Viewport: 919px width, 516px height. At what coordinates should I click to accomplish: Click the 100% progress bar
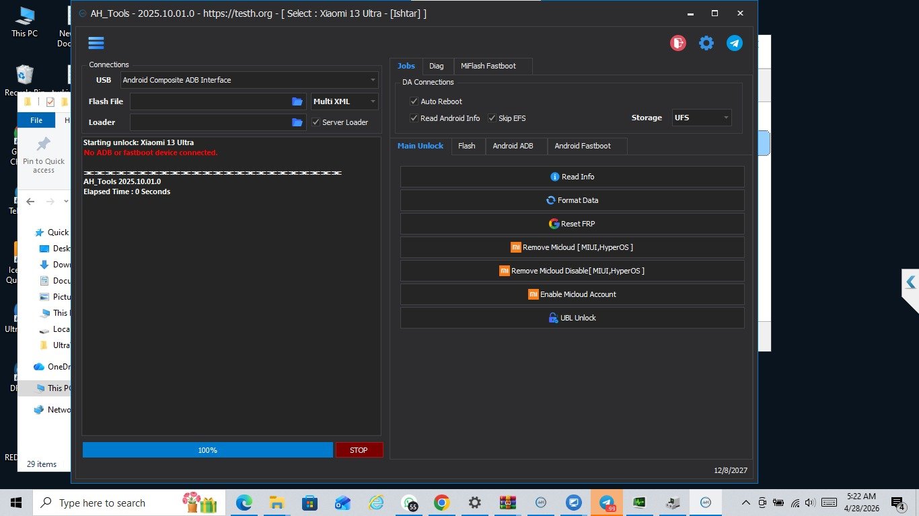(208, 450)
